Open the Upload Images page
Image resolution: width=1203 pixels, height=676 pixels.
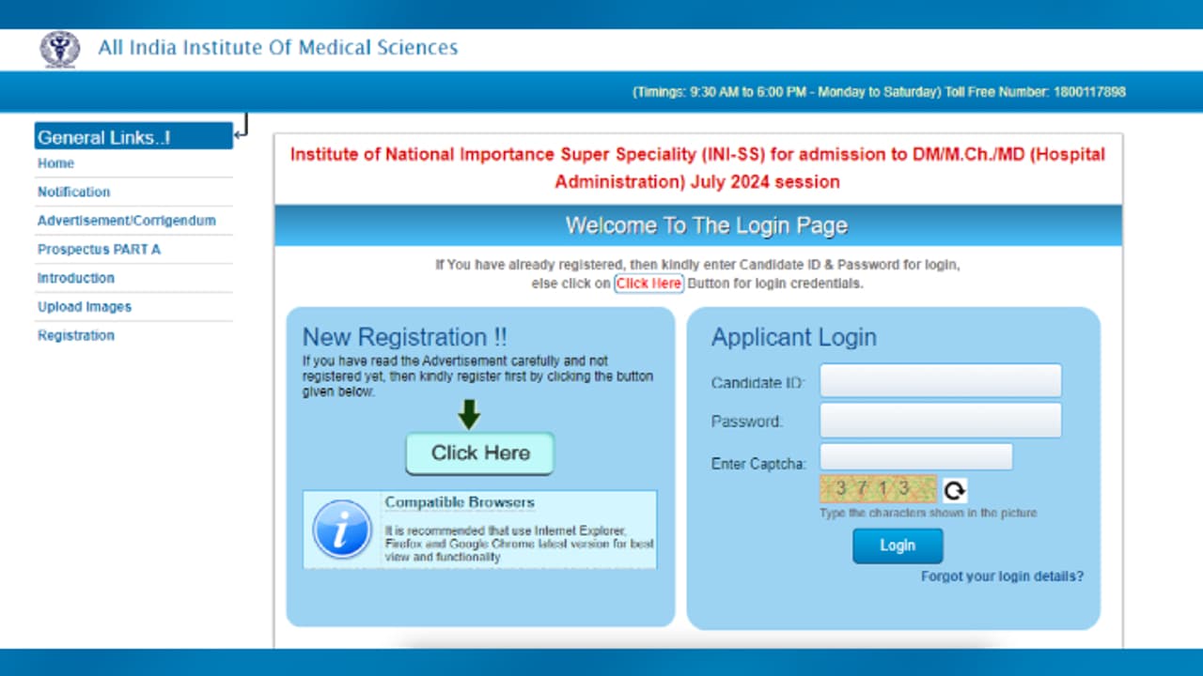click(84, 307)
